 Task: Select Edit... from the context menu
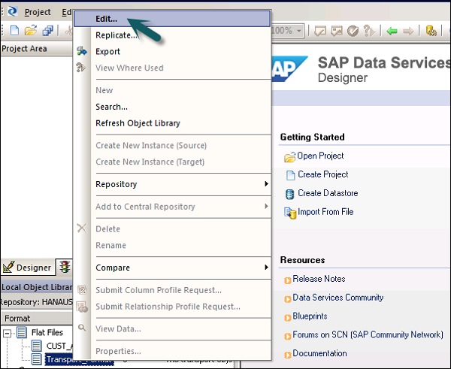106,19
